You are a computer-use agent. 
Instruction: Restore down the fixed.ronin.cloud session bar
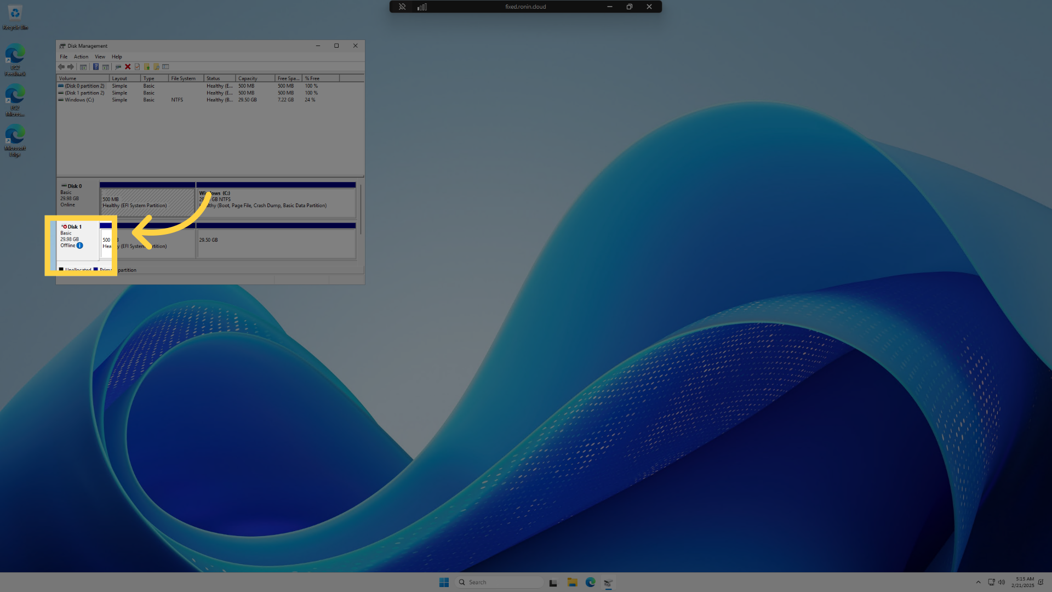[630, 7]
